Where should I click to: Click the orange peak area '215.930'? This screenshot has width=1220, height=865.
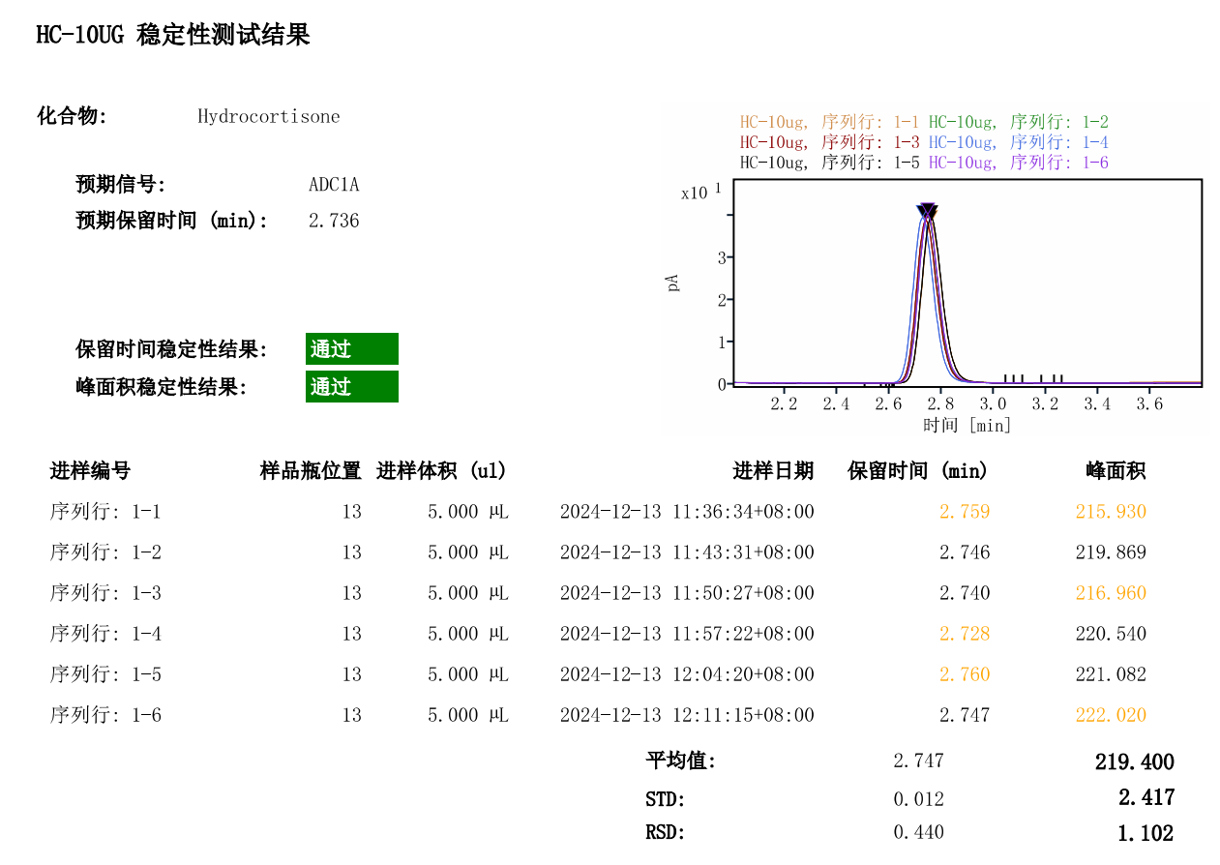pos(1111,512)
